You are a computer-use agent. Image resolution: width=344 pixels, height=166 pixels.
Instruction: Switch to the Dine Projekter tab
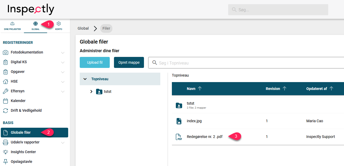pyautogui.click(x=12, y=26)
